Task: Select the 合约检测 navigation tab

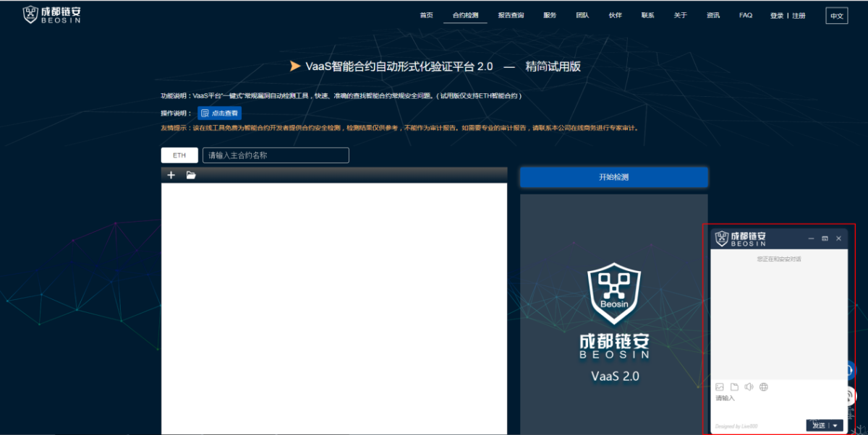Action: tap(465, 15)
